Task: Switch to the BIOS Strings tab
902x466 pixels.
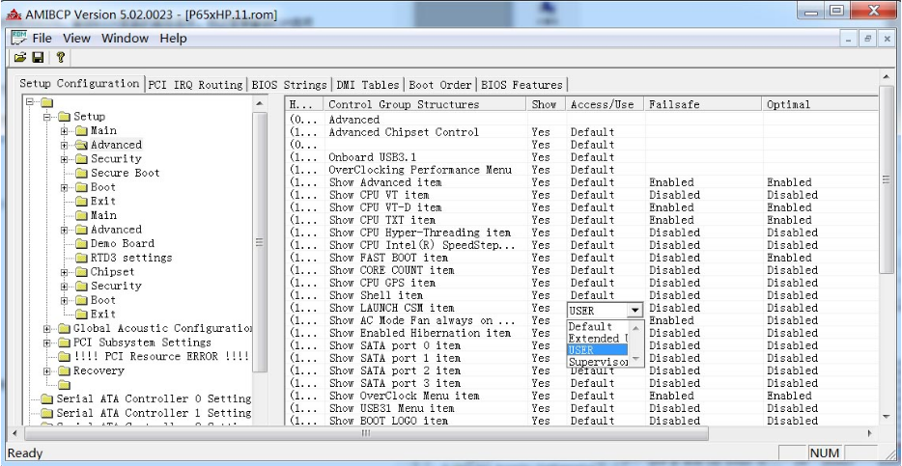Action: tap(290, 84)
